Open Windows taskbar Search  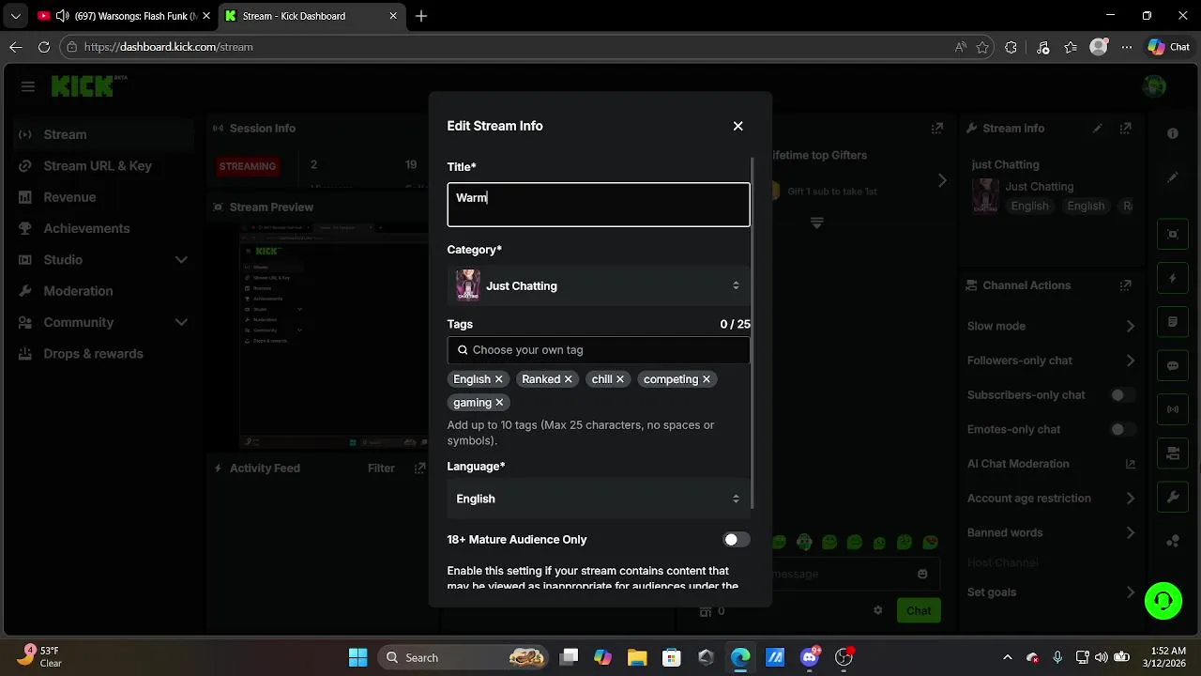463,657
